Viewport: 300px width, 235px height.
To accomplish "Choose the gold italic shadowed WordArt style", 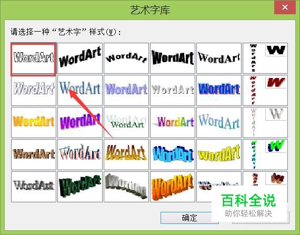I will point(126,155).
